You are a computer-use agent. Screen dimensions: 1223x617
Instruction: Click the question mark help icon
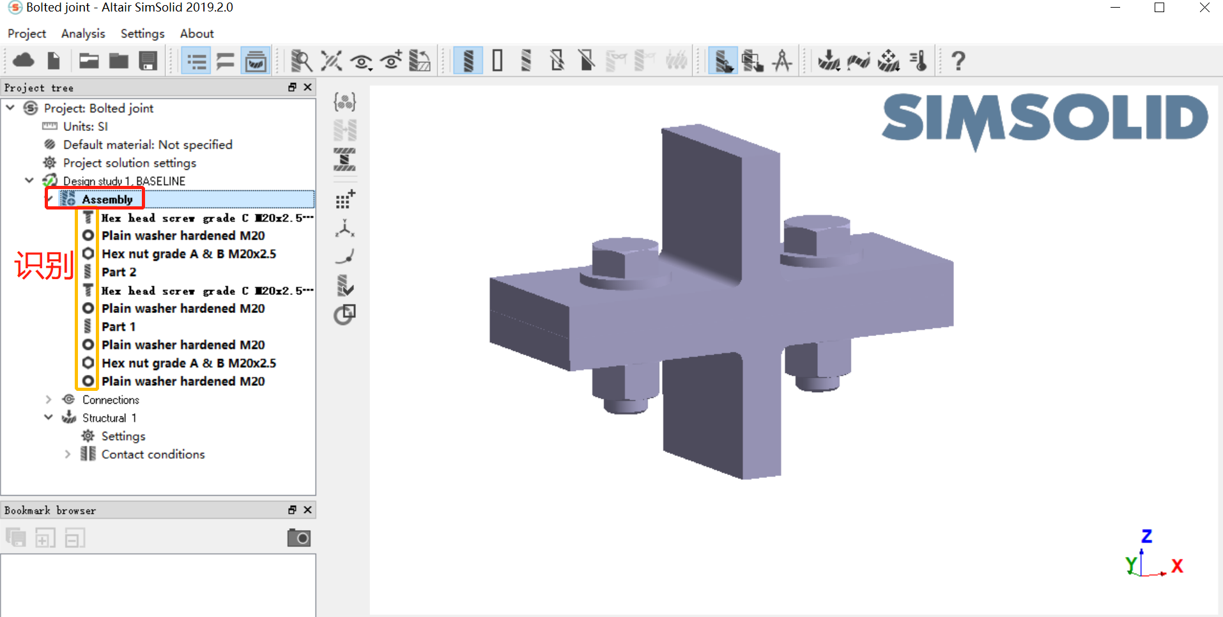click(x=958, y=61)
